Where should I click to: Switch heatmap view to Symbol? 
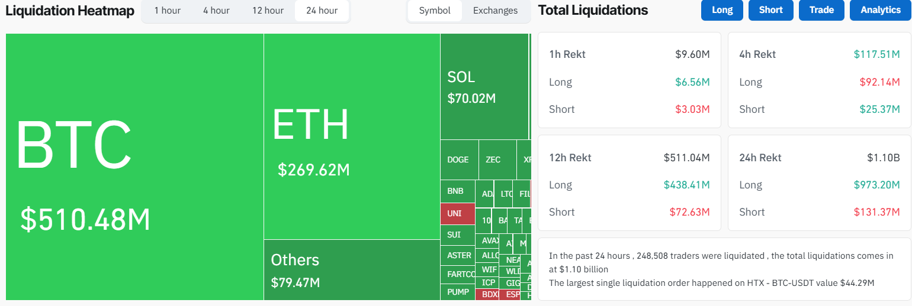(x=435, y=11)
